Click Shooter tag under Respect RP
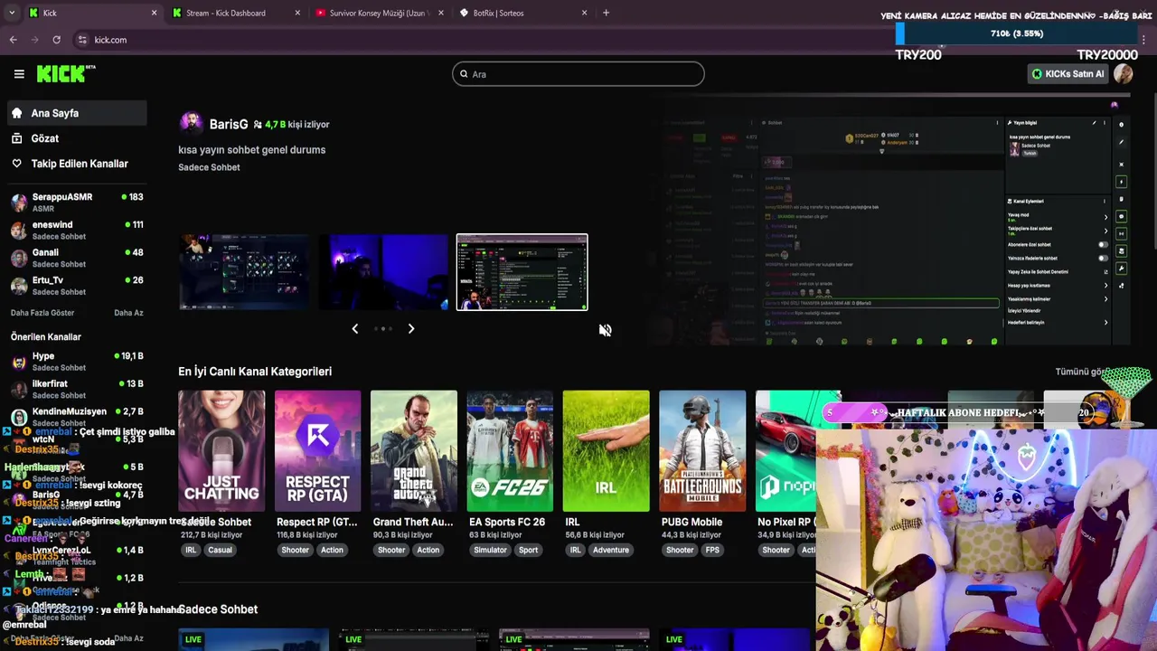 pos(295,550)
